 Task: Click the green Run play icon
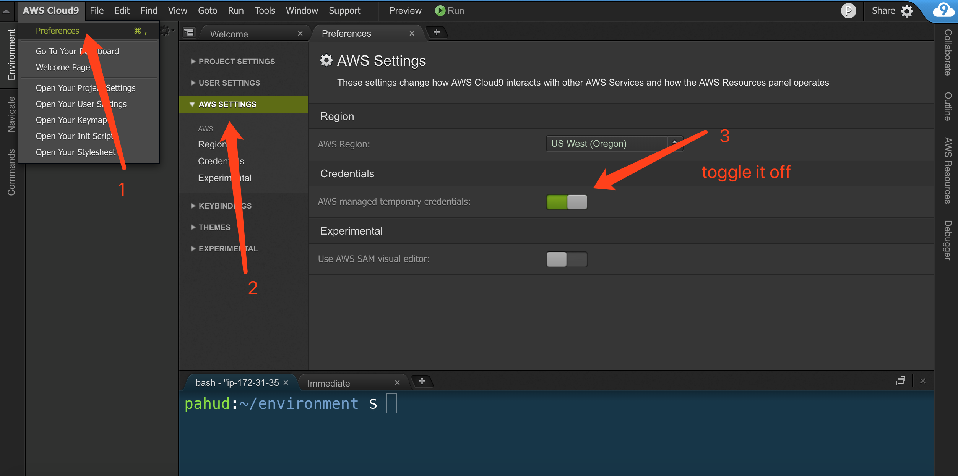coord(440,11)
